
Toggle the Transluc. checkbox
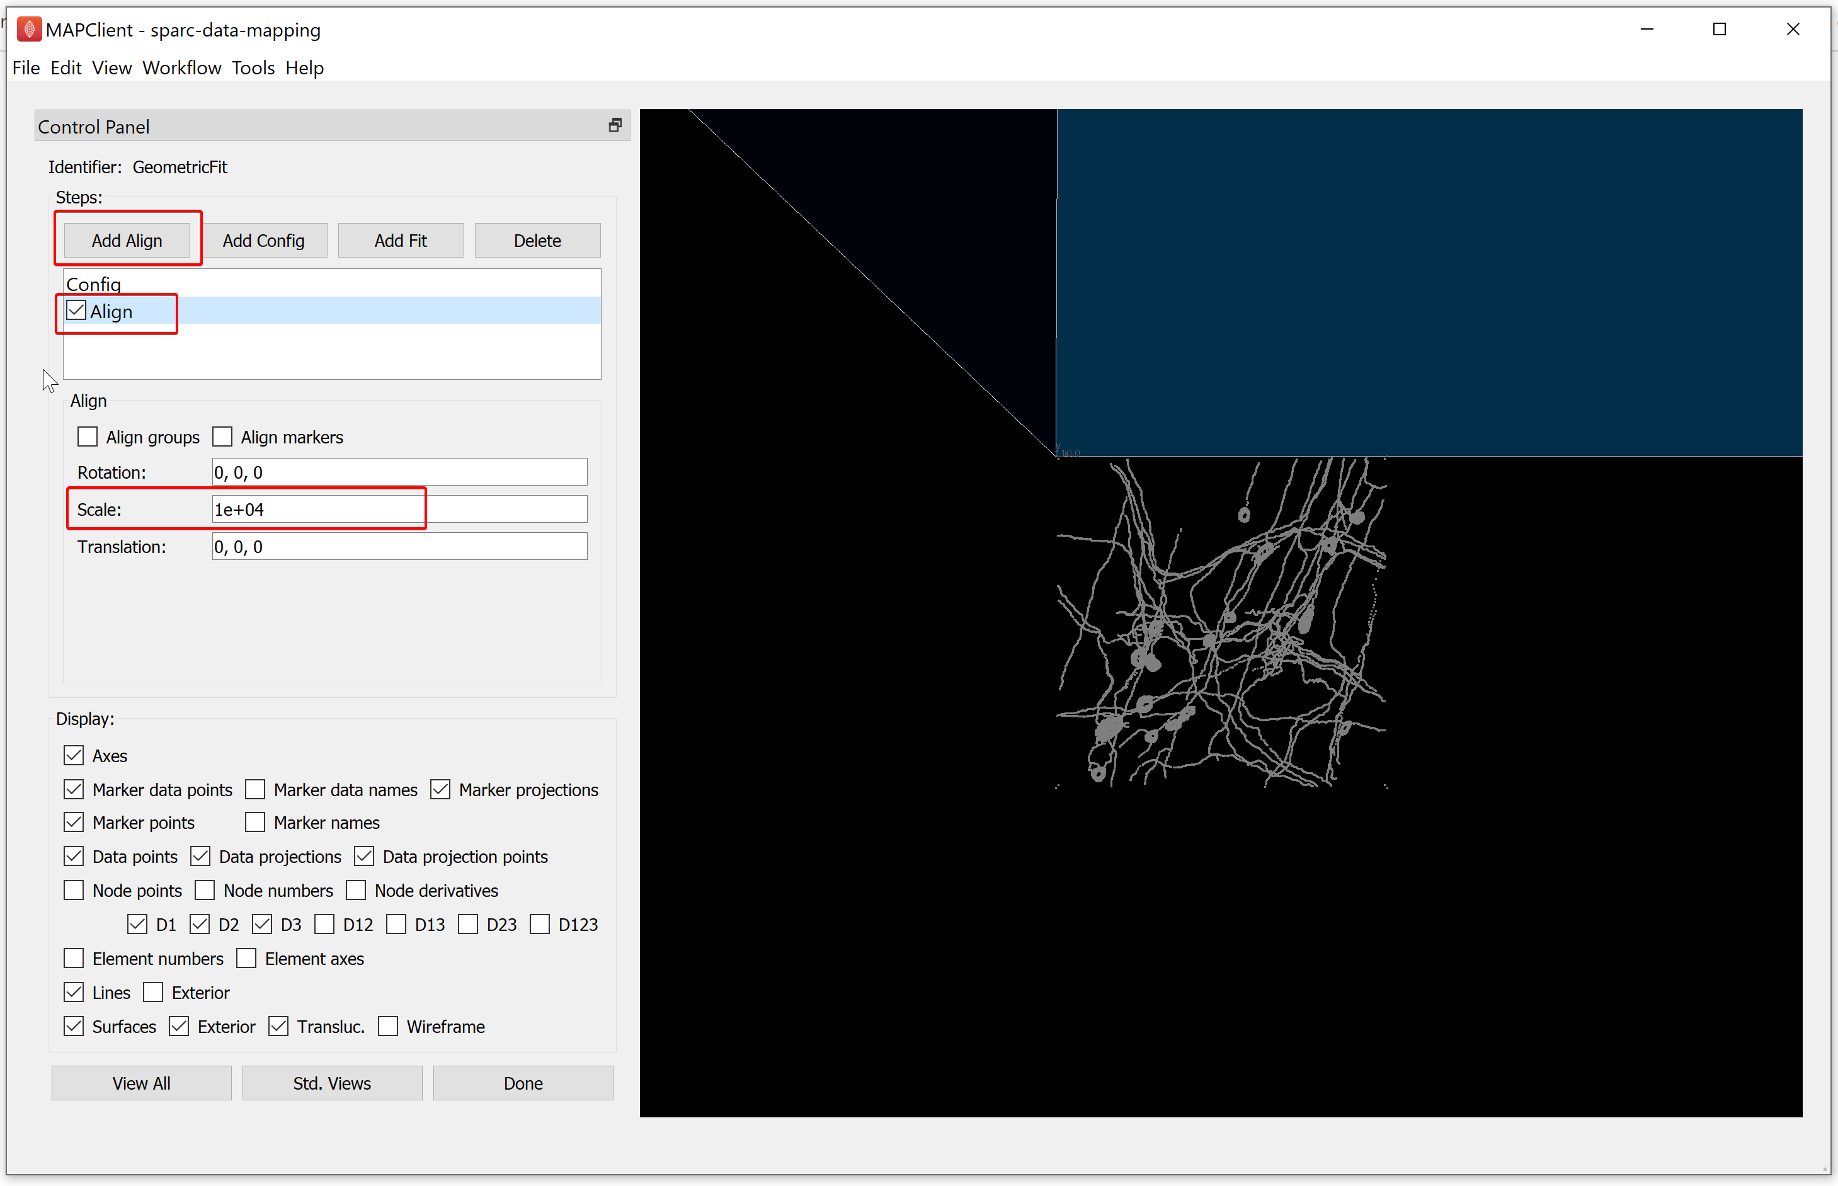pos(279,1026)
